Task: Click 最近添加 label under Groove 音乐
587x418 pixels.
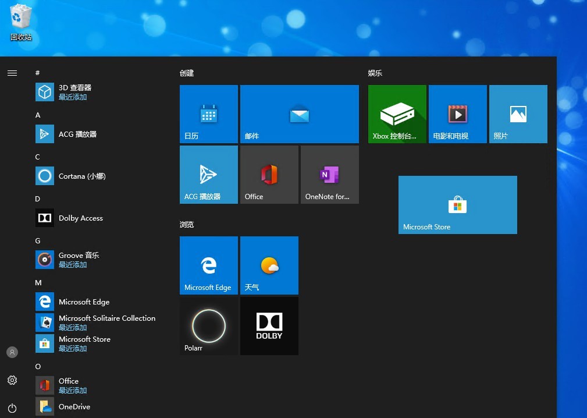Action: (73, 265)
